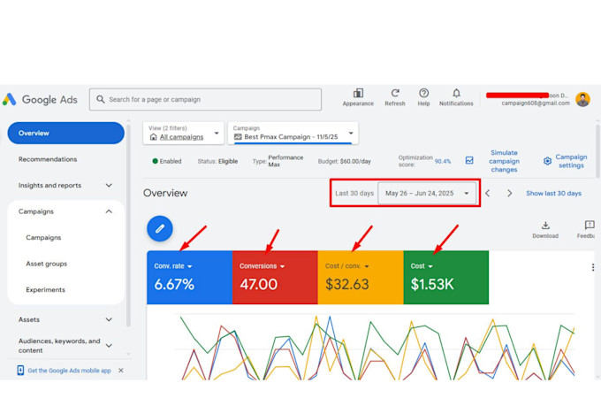Click Get the Google Ads mobile app link
The image size is (601, 406).
coord(69,371)
